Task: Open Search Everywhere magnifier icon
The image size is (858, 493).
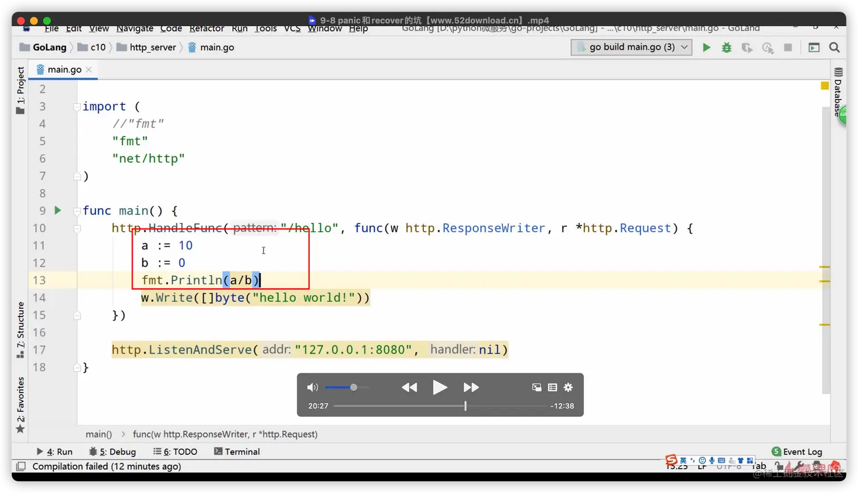Action: [x=834, y=48]
